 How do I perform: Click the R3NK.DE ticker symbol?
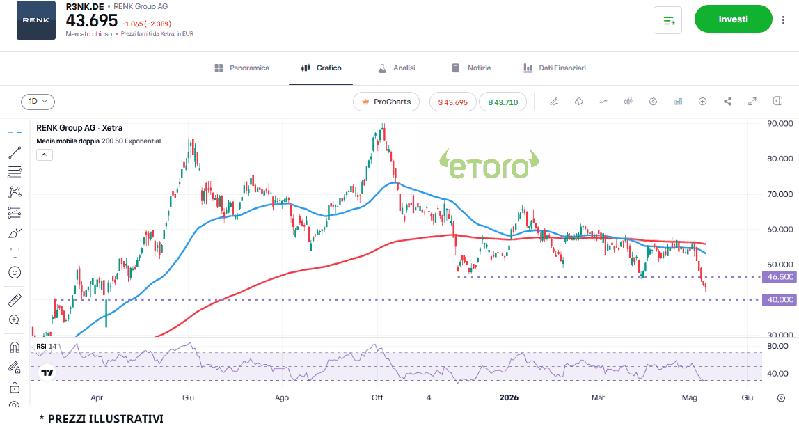click(85, 7)
